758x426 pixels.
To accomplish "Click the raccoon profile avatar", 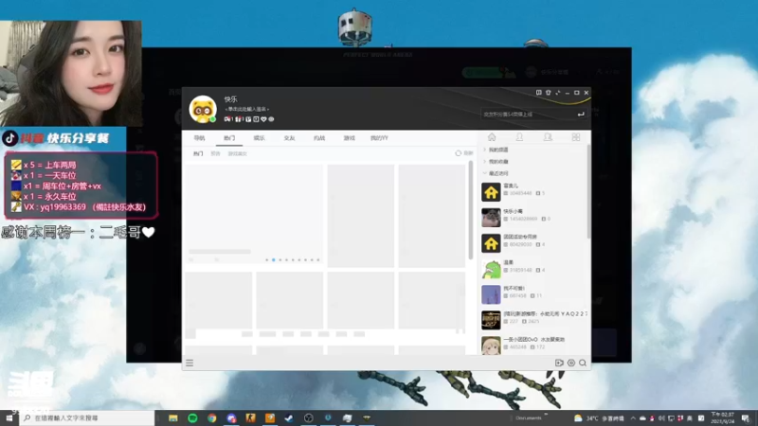I will pyautogui.click(x=203, y=109).
